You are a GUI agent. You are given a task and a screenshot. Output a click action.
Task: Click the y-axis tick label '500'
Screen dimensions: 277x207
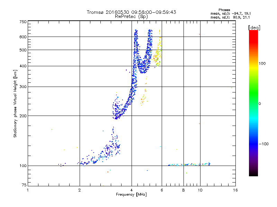[x=23, y=50]
